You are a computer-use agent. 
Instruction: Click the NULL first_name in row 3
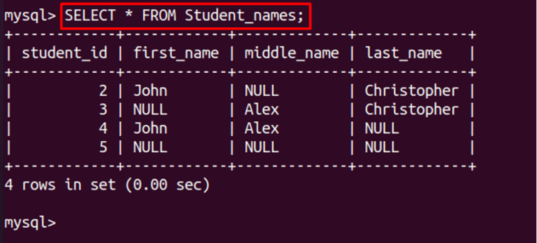150,109
